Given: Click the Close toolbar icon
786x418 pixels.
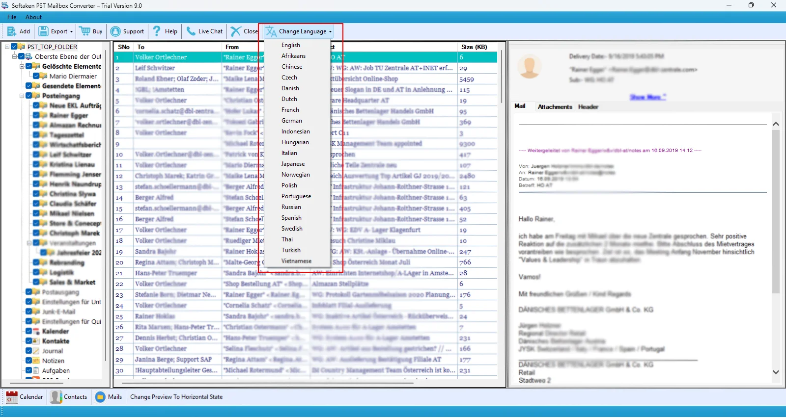Looking at the screenshot, I should (236, 31).
